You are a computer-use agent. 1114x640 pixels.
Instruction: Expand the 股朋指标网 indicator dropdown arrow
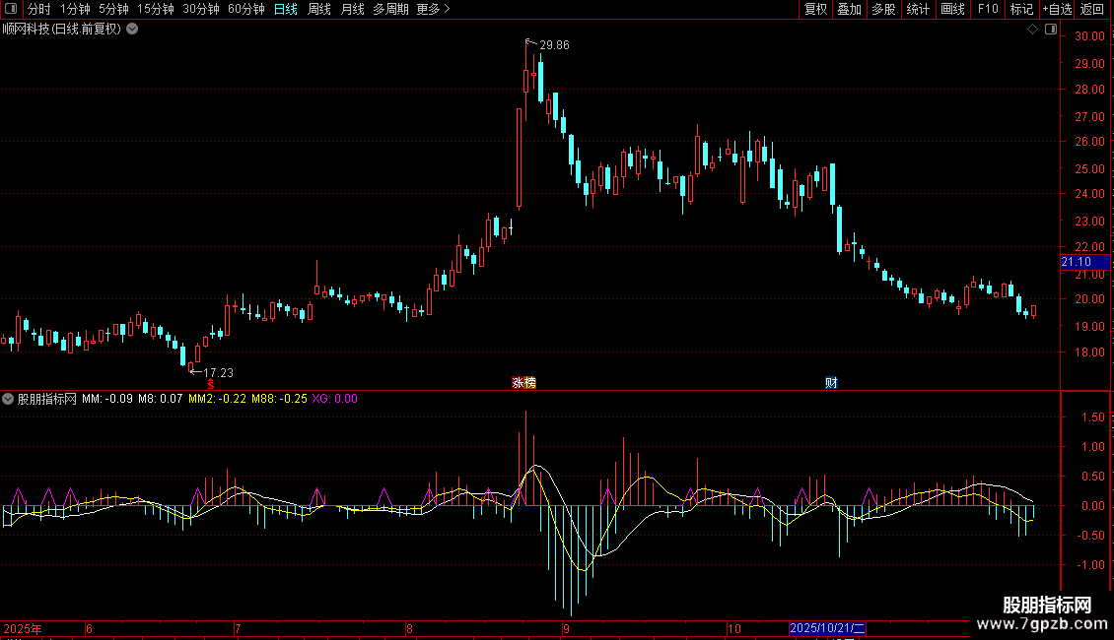(8, 399)
